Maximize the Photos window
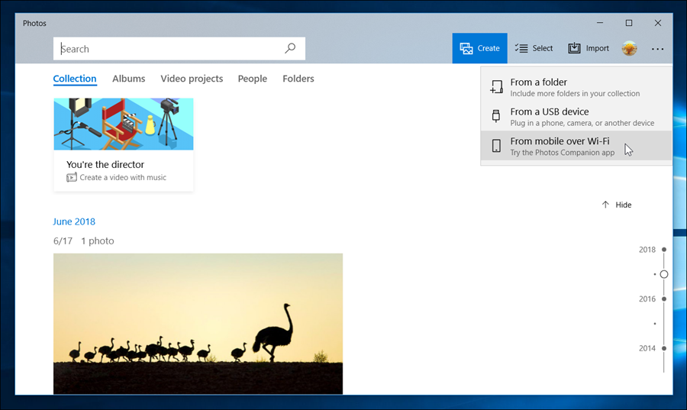This screenshot has width=687, height=410. 629,23
